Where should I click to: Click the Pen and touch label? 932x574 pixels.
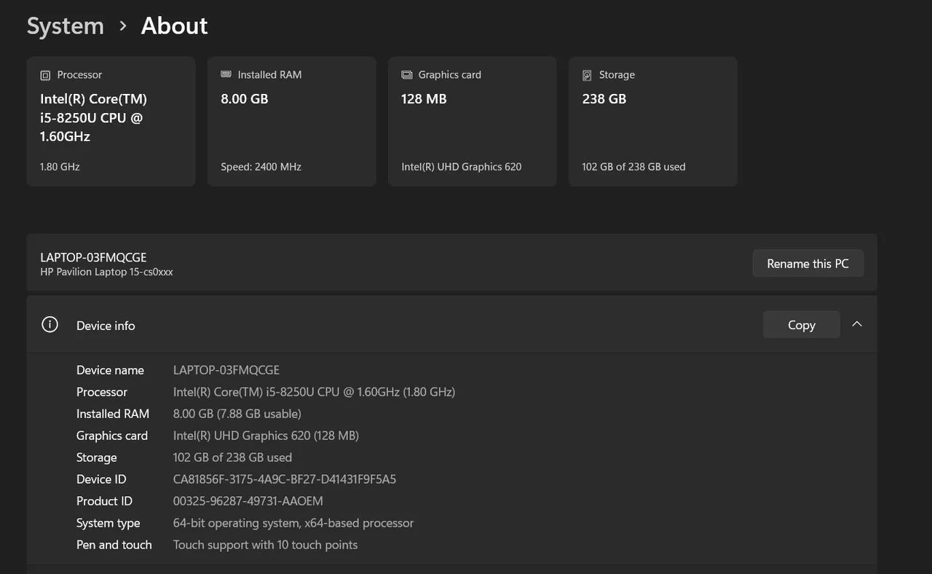[x=114, y=545]
